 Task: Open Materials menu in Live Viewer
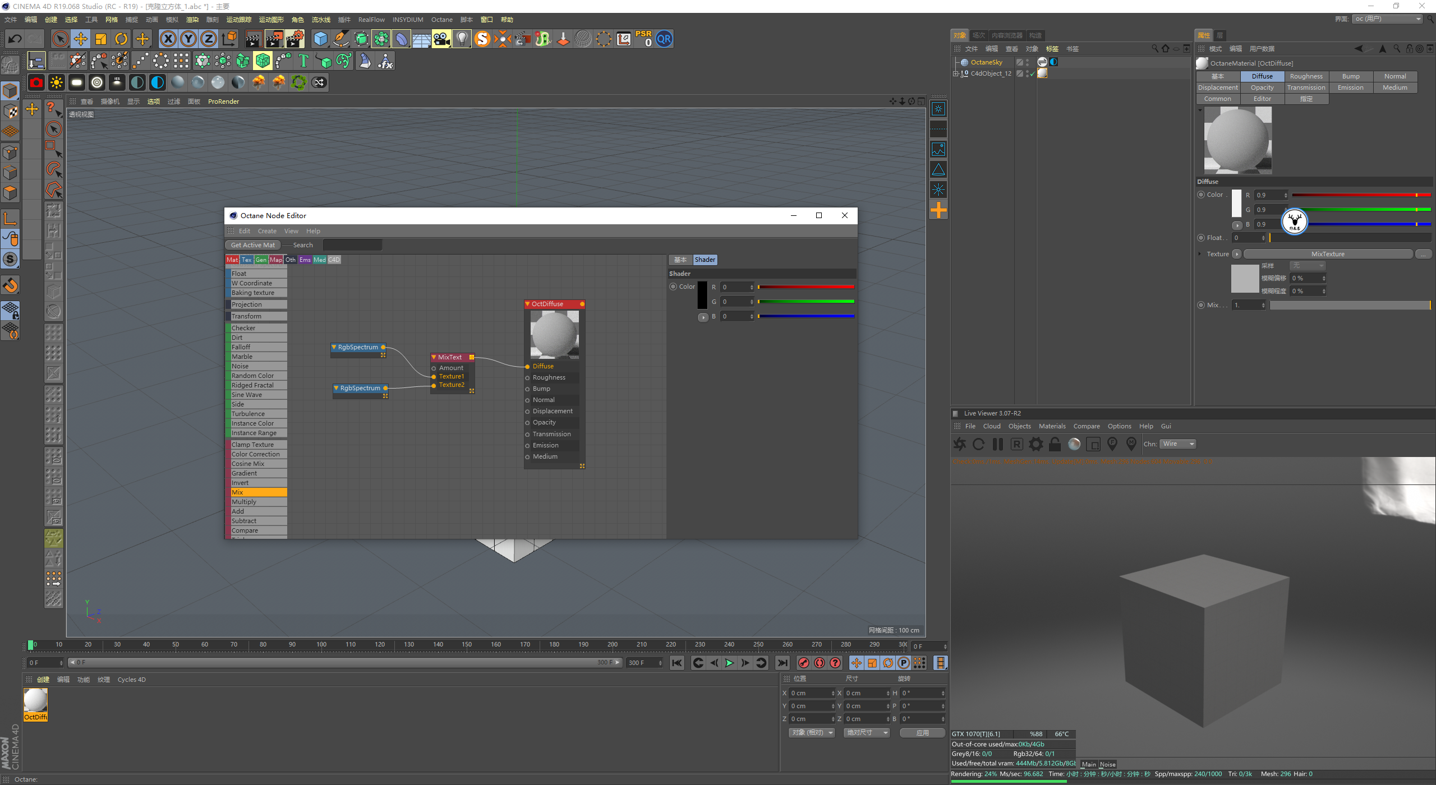point(1052,426)
